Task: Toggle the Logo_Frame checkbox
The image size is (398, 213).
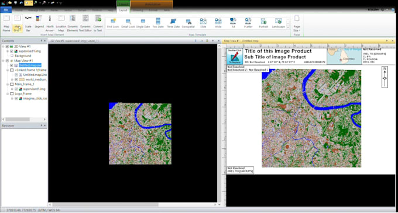Action: coord(12,93)
